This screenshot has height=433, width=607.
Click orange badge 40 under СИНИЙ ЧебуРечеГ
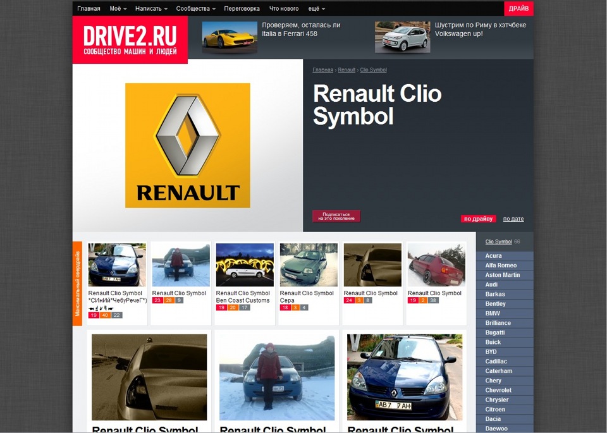(105, 315)
